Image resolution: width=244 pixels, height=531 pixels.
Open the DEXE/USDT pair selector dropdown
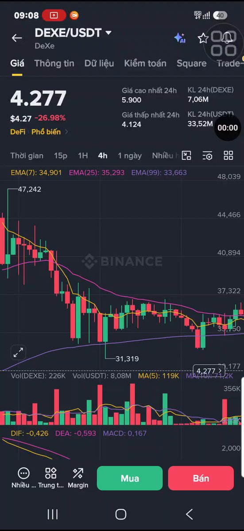[x=73, y=33]
